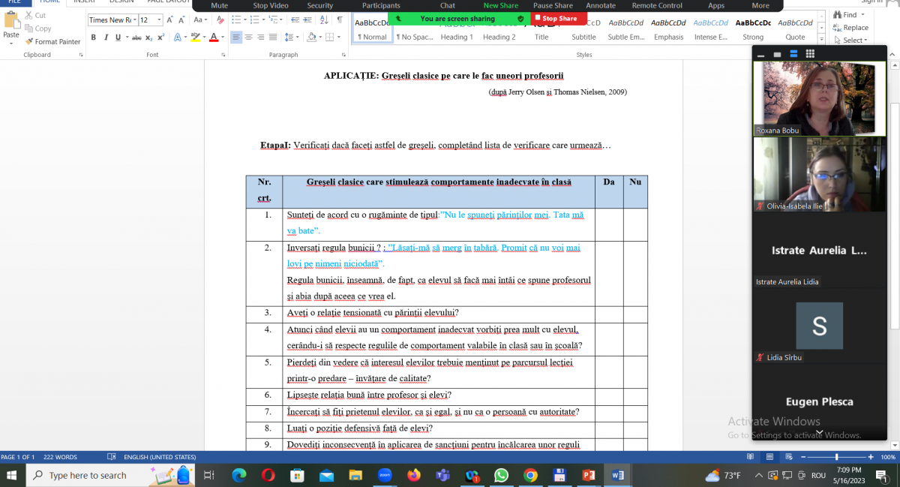Image resolution: width=900 pixels, height=487 pixels.
Task: Mute microphone in Zoom toolbar
Action: click(x=220, y=5)
